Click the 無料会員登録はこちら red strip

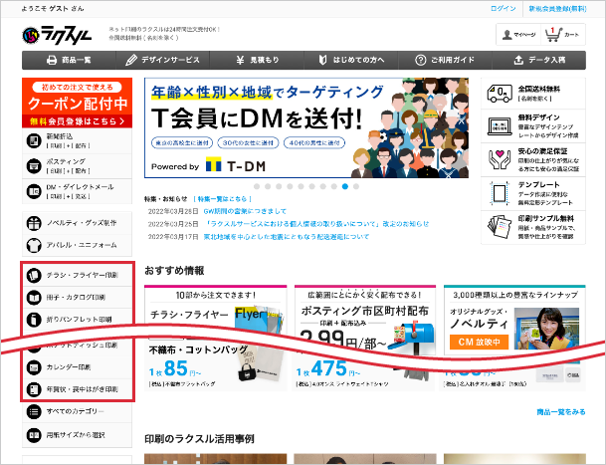[x=78, y=121]
